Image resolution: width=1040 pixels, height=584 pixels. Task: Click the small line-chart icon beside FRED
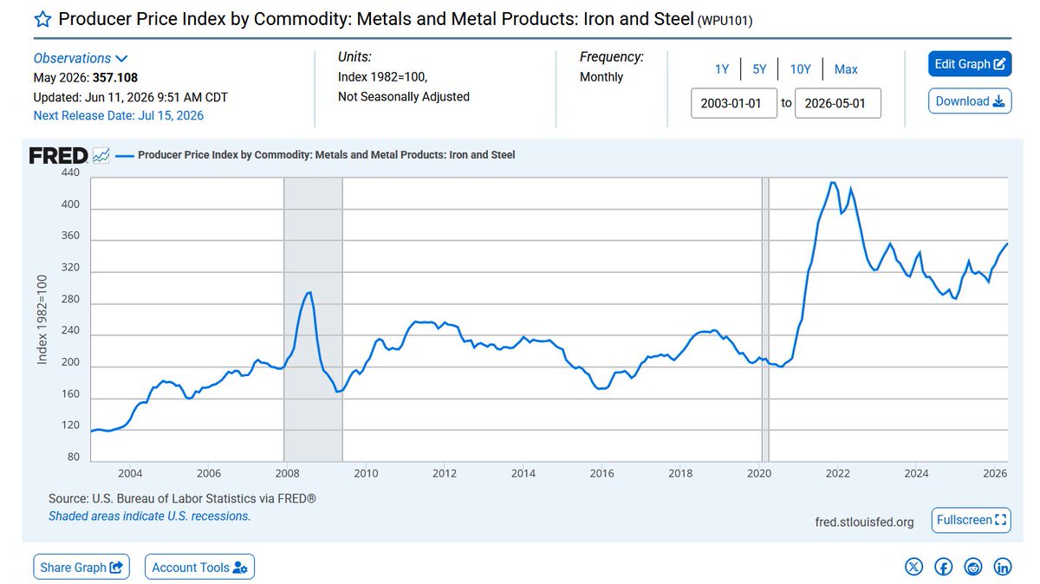pos(101,155)
